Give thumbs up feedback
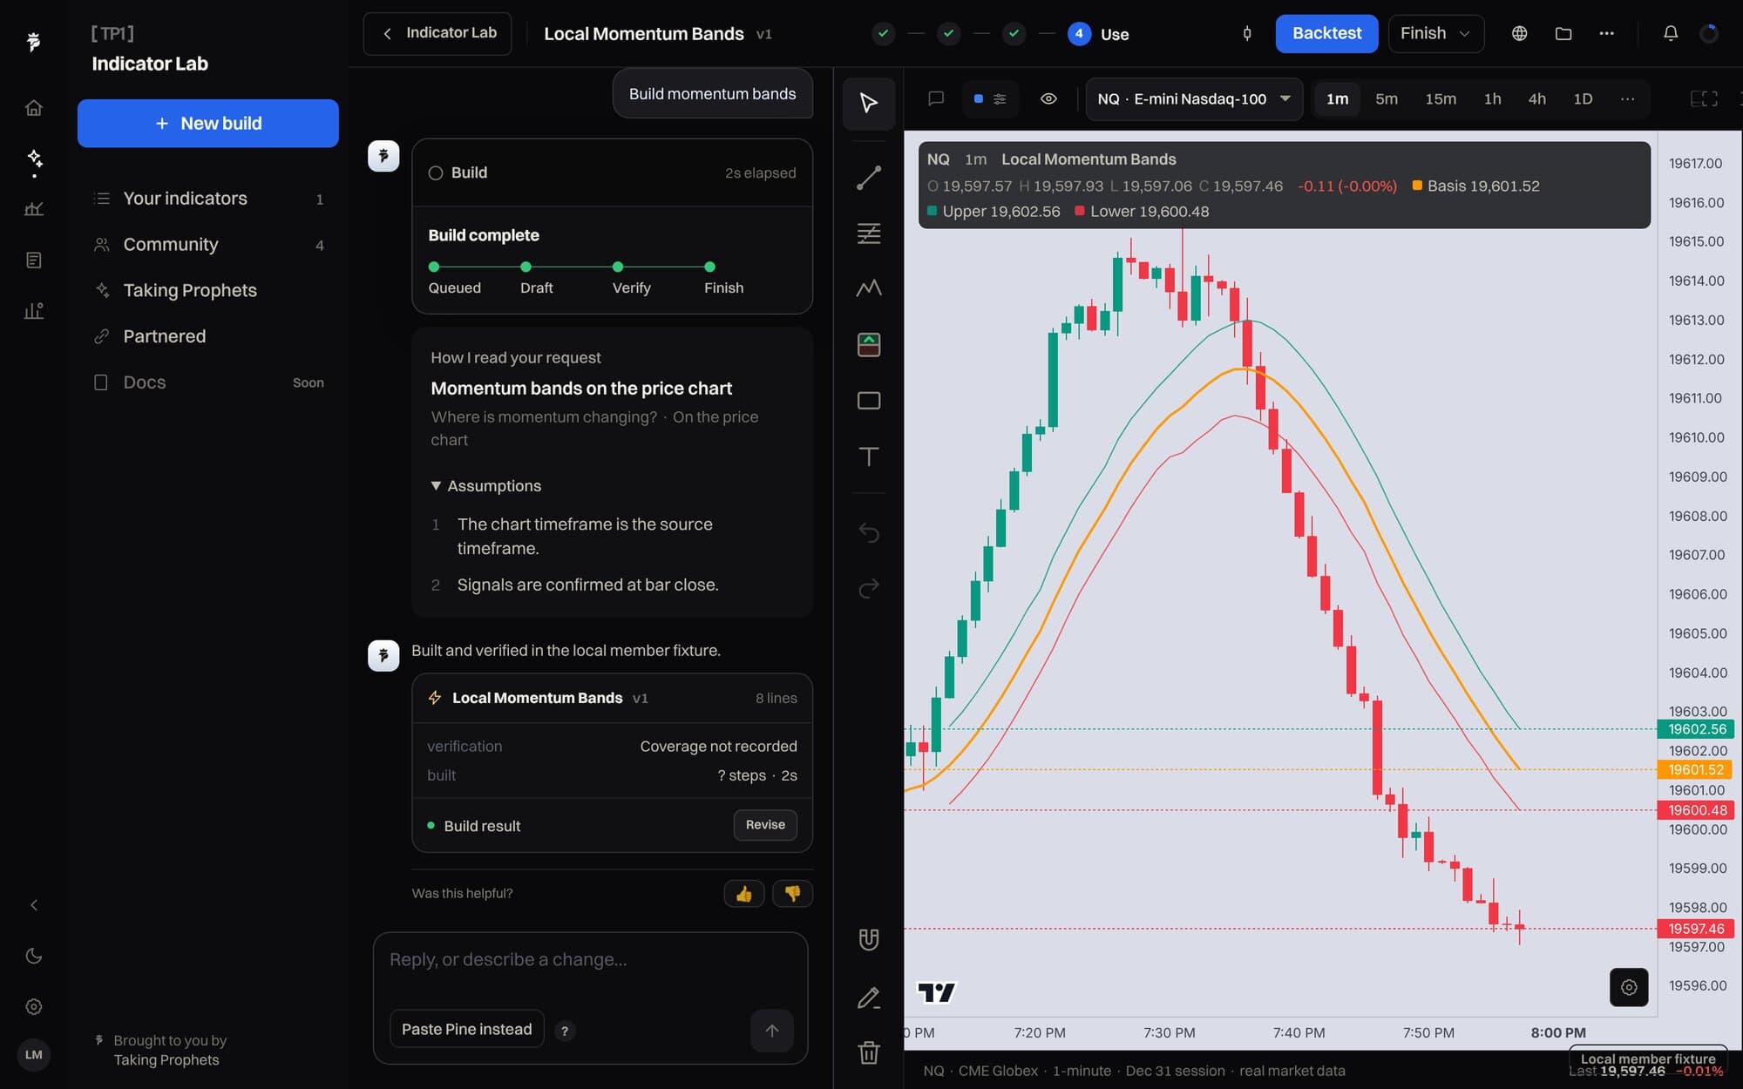The width and height of the screenshot is (1743, 1089). [x=743, y=893]
